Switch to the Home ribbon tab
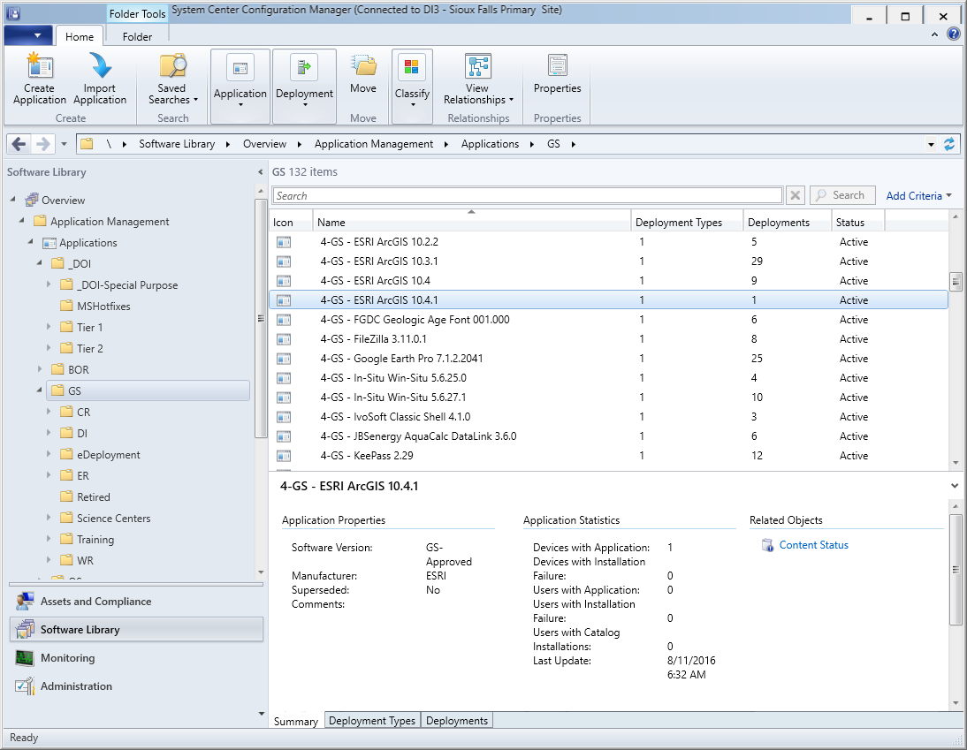The width and height of the screenshot is (967, 750). (x=80, y=36)
